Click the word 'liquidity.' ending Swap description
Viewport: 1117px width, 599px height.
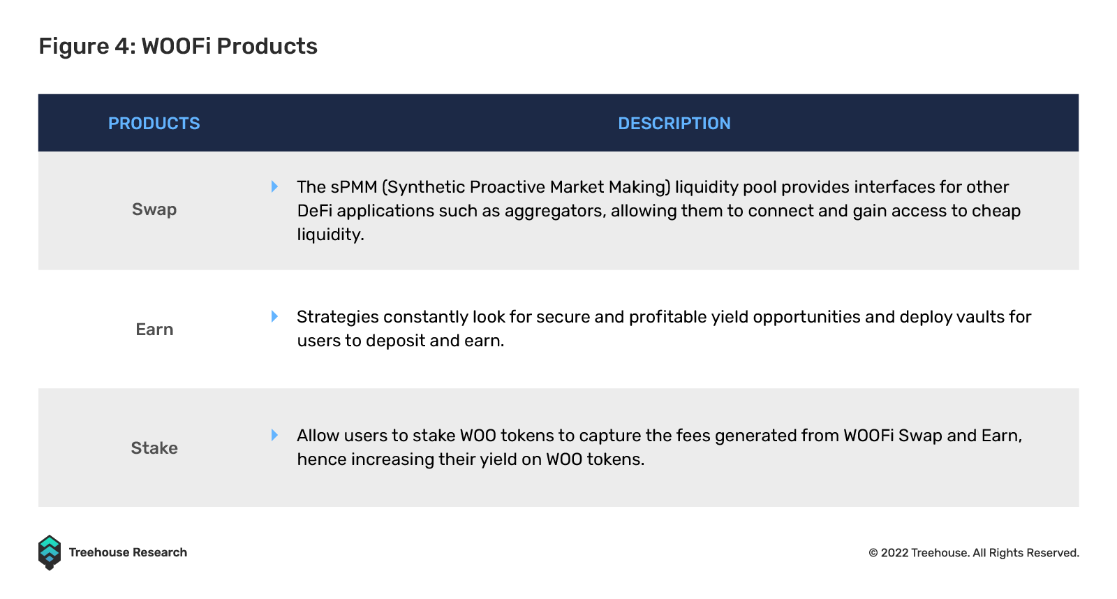point(330,235)
